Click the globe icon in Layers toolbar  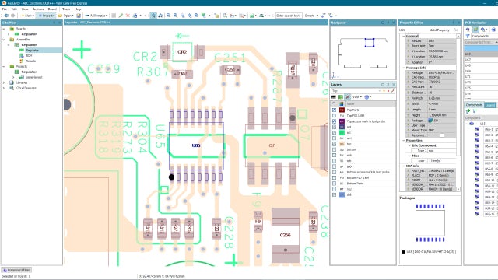366,96
